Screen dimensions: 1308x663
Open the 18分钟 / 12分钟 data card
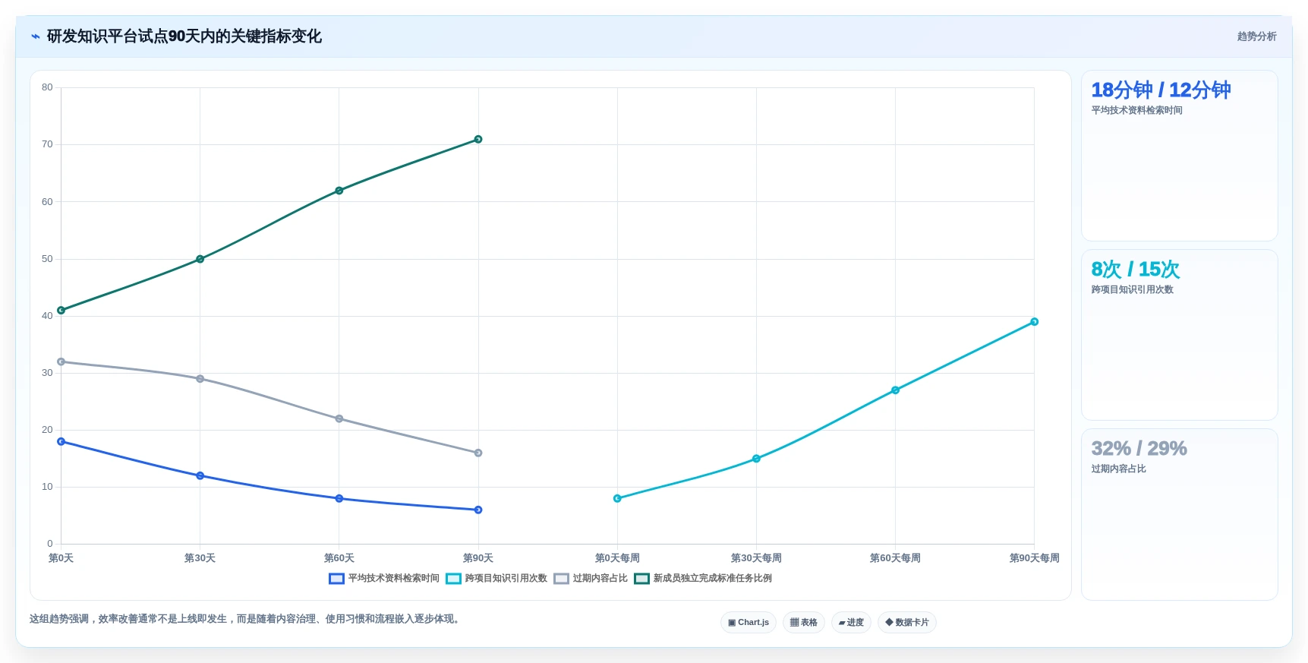[x=1180, y=156]
